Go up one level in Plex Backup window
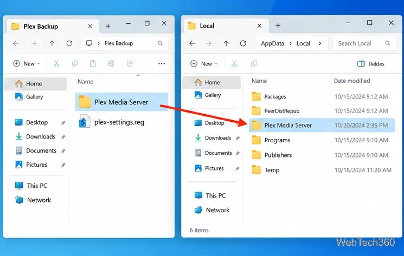The height and width of the screenshot is (256, 404). (x=52, y=43)
